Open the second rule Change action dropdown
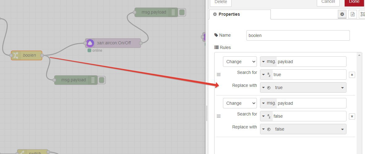 (x=240, y=103)
